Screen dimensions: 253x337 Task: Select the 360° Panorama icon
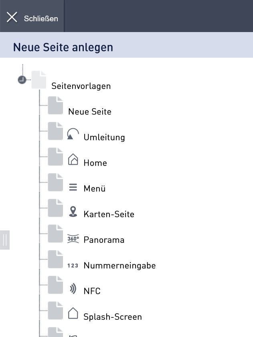click(73, 238)
